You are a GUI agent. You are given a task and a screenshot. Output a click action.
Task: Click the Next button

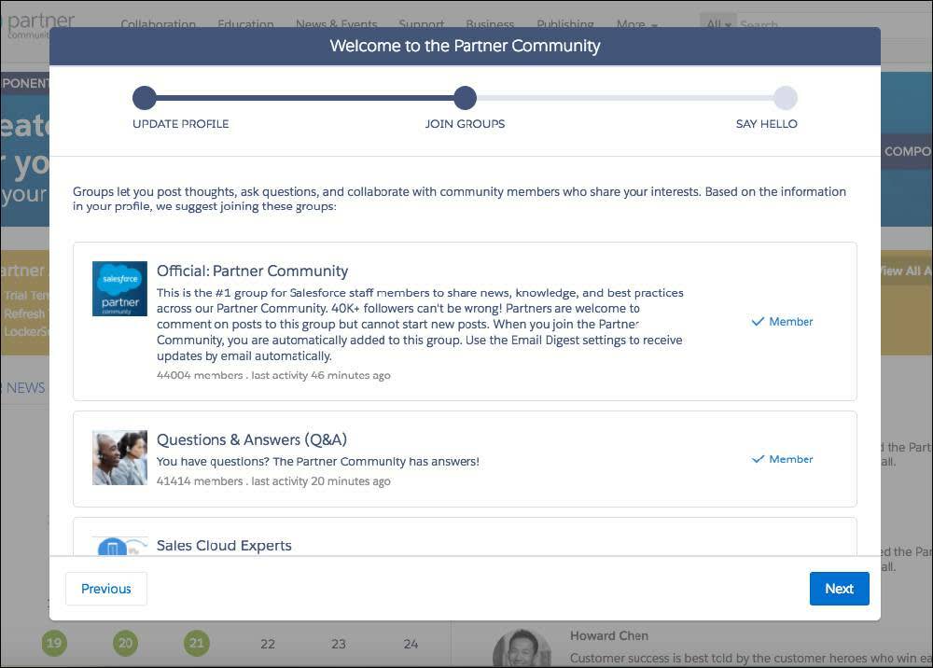pyautogui.click(x=838, y=589)
